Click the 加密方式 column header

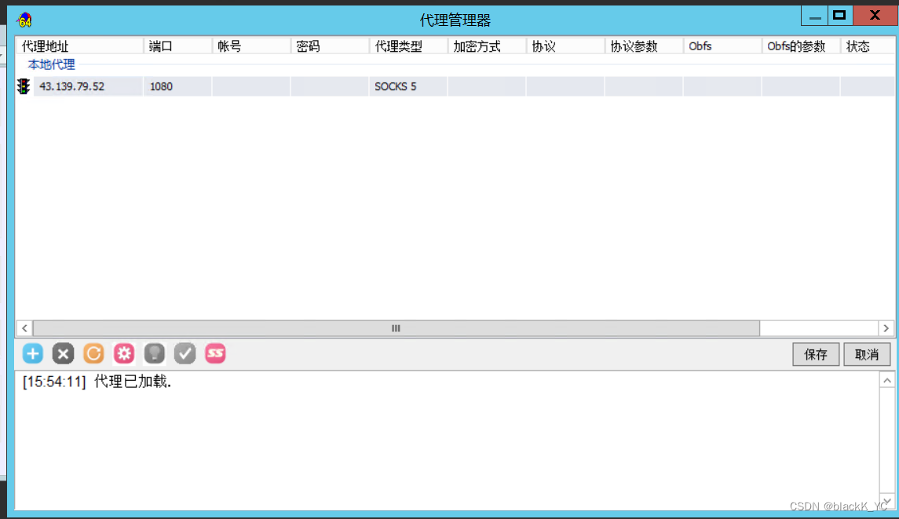coord(487,46)
